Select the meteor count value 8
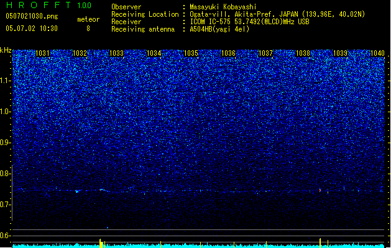The image size is (391, 248). pyautogui.click(x=88, y=29)
